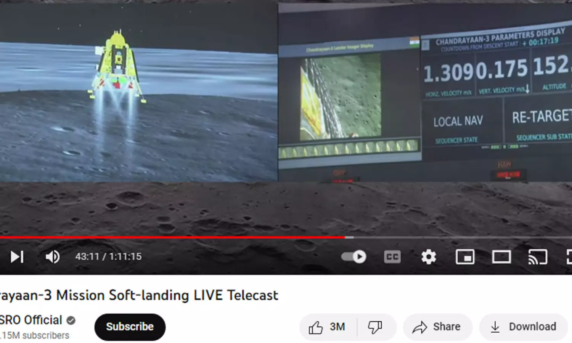
Task: Open the player settings gear
Action: point(429,256)
